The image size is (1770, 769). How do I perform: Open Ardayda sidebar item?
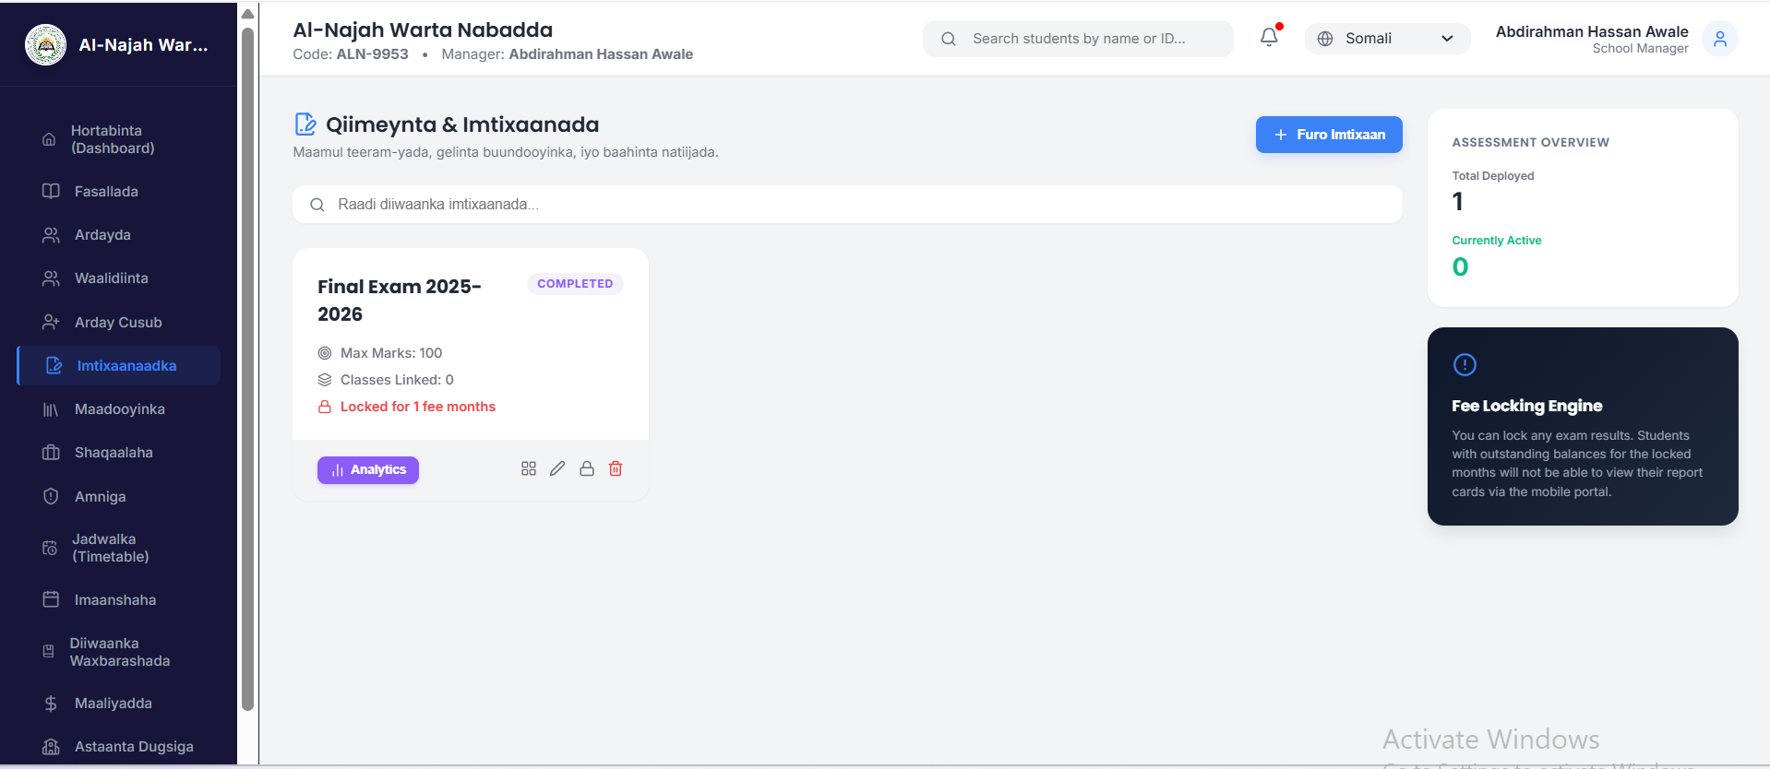(x=119, y=235)
